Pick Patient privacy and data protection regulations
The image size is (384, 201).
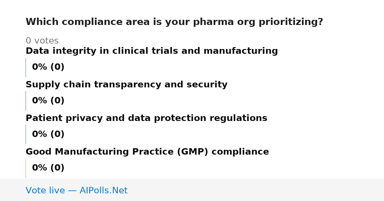tap(146, 118)
